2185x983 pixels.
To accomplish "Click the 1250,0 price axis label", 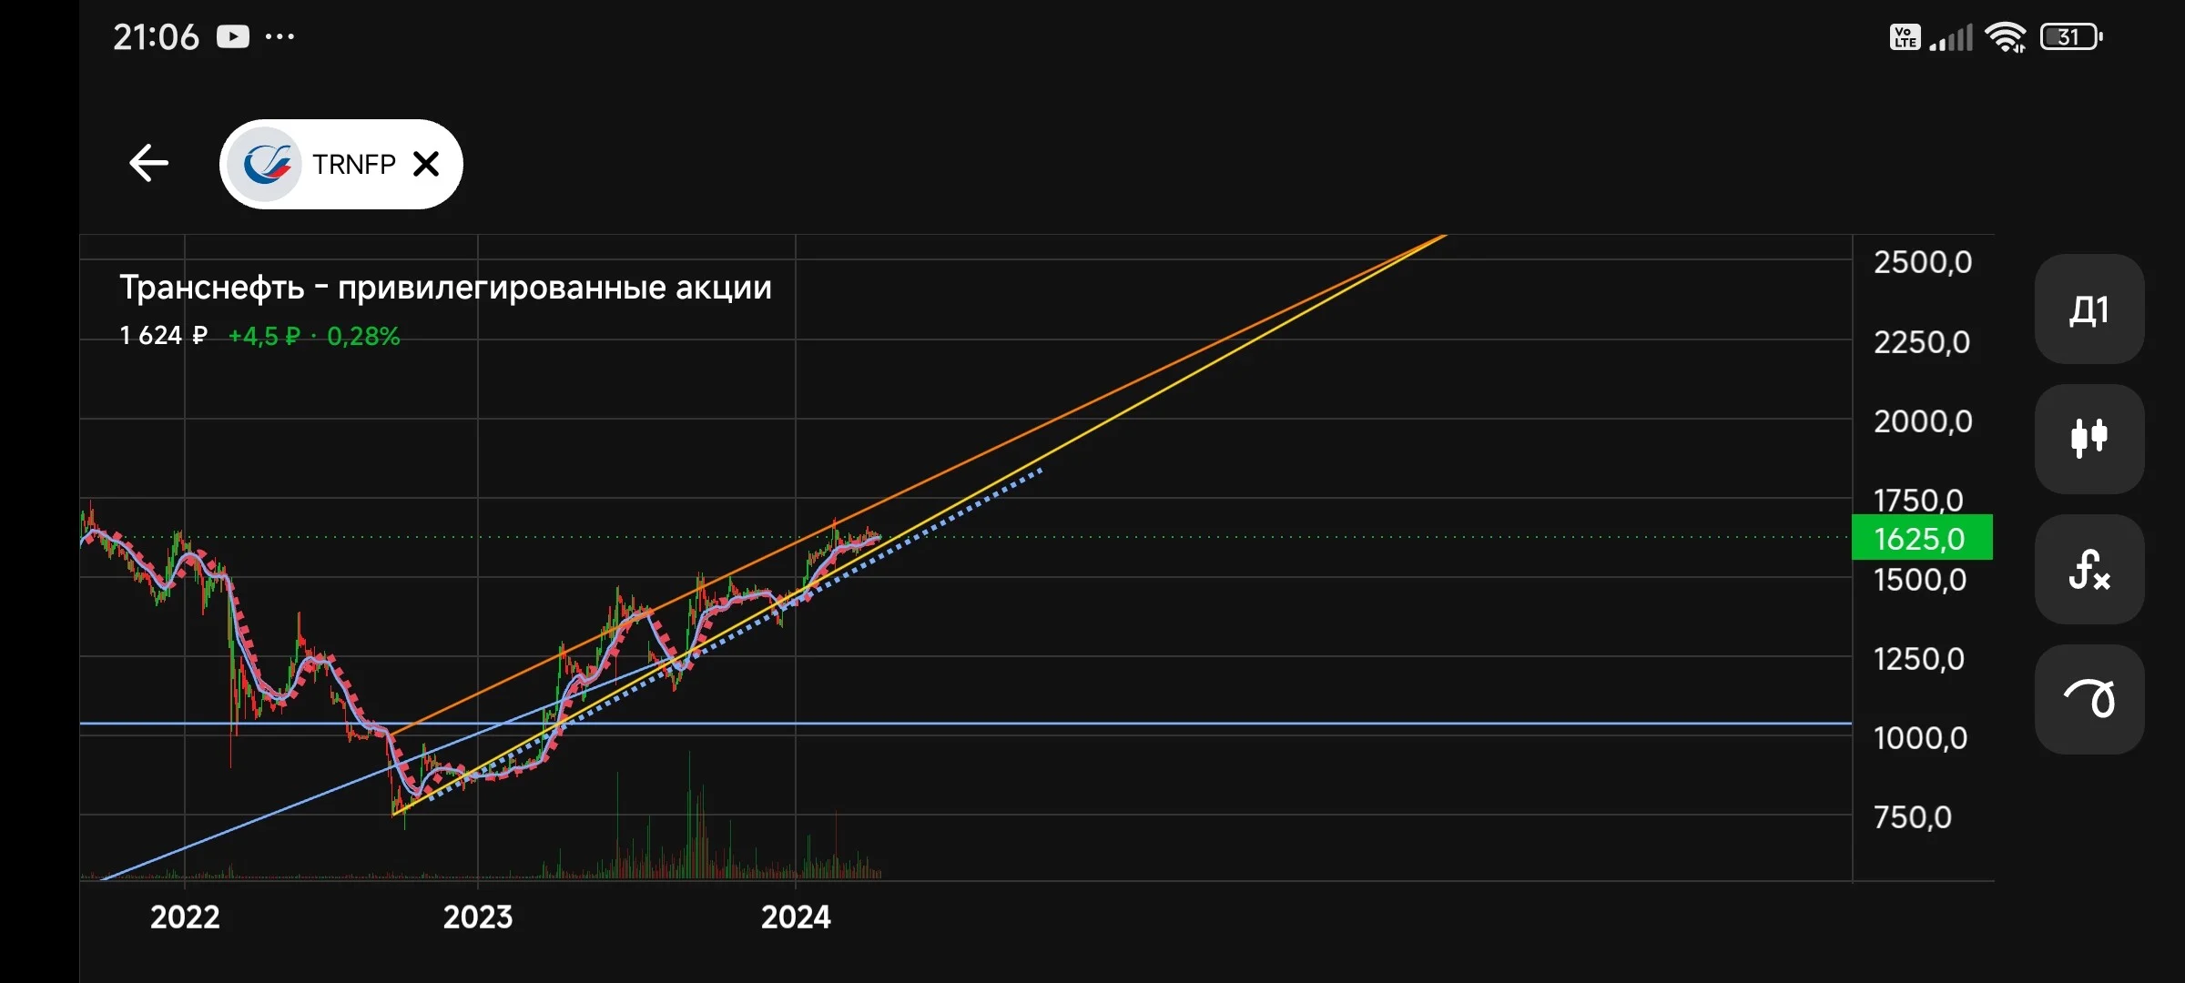I will (x=1919, y=659).
